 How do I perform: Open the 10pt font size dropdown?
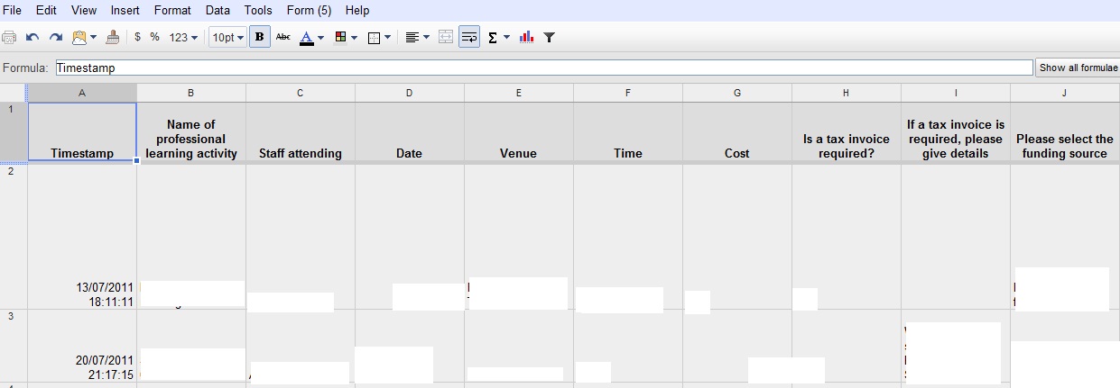(227, 37)
